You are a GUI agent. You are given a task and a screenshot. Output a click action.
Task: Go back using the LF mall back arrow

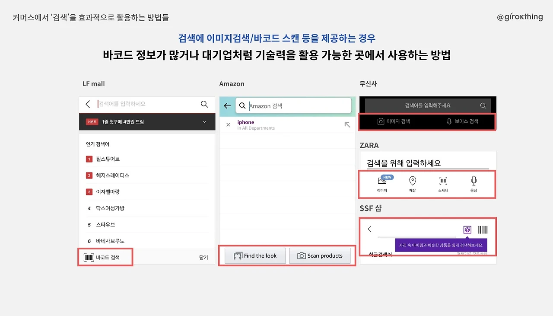88,104
